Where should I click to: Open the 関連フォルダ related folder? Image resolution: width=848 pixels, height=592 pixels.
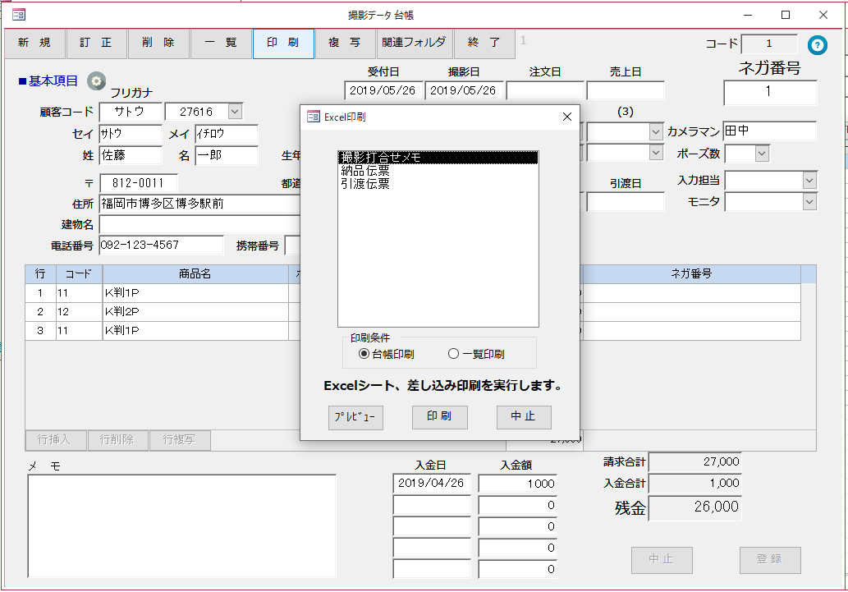click(414, 44)
